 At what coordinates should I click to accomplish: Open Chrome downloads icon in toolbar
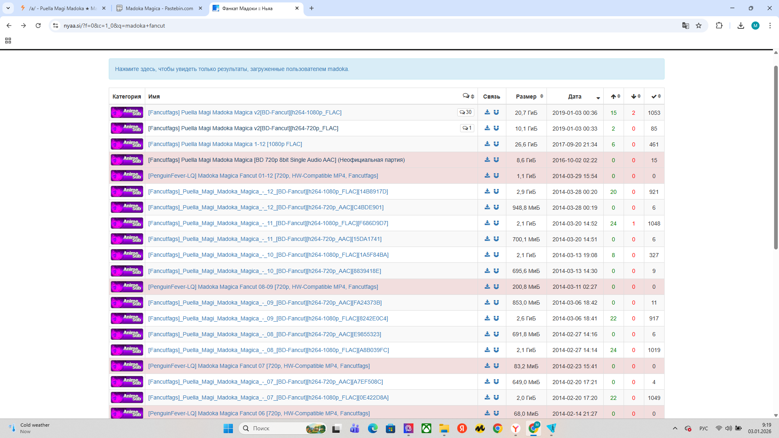(741, 26)
